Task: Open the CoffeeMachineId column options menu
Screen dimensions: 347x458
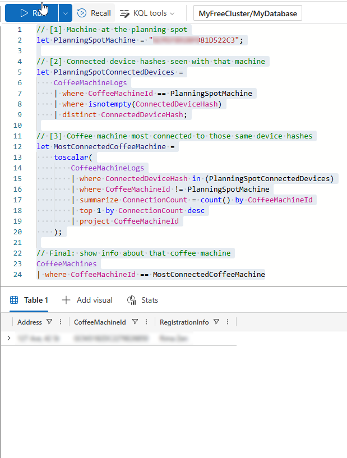Action: (146, 322)
